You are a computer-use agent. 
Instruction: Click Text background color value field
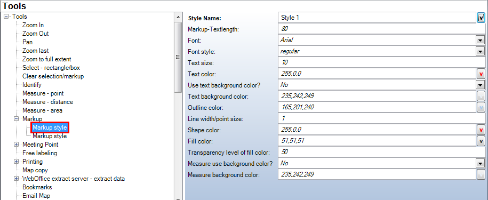click(377, 96)
